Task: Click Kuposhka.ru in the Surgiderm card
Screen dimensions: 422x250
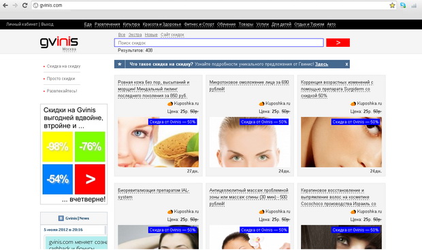Action: click(369, 103)
